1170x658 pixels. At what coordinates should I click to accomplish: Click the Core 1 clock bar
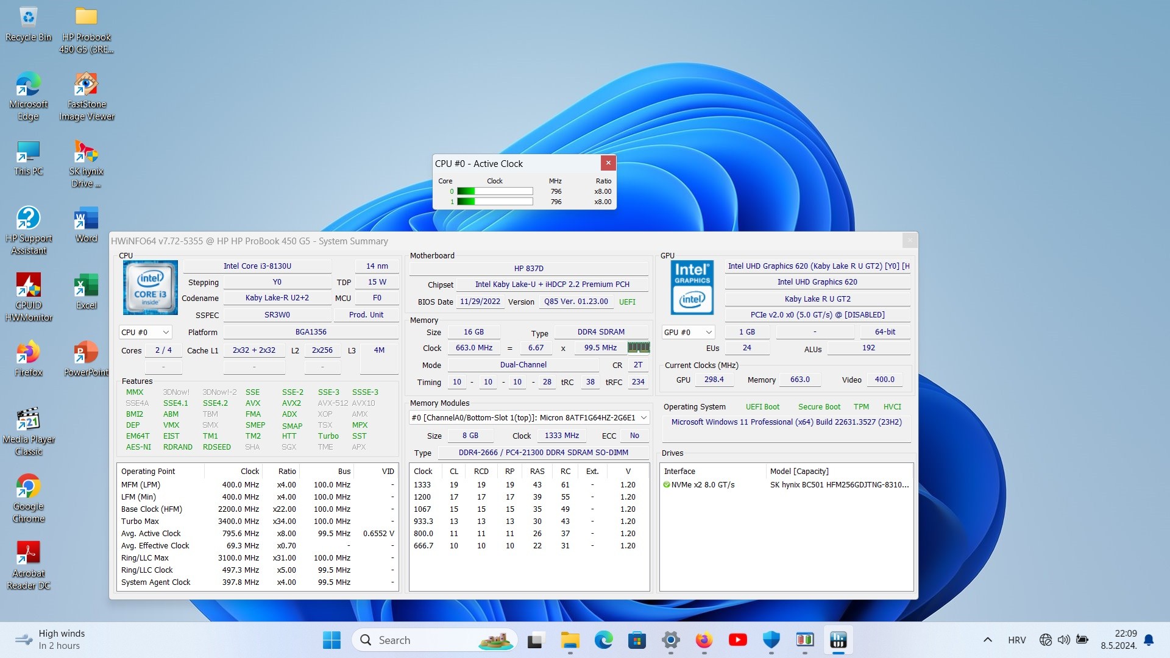(495, 202)
